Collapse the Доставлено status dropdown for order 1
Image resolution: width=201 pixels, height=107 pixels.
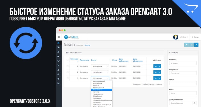coord(100,78)
